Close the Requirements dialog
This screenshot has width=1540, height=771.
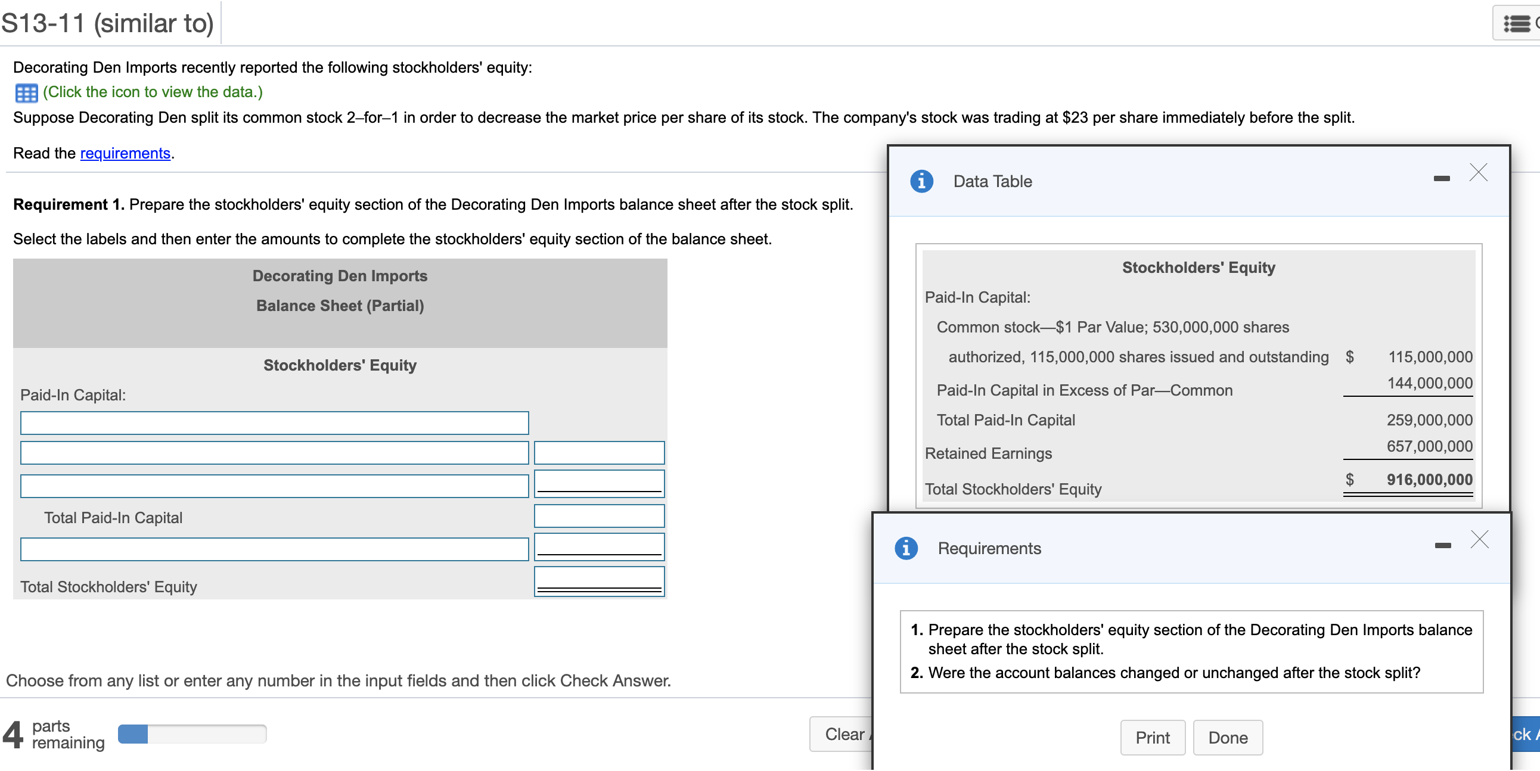tap(1480, 540)
